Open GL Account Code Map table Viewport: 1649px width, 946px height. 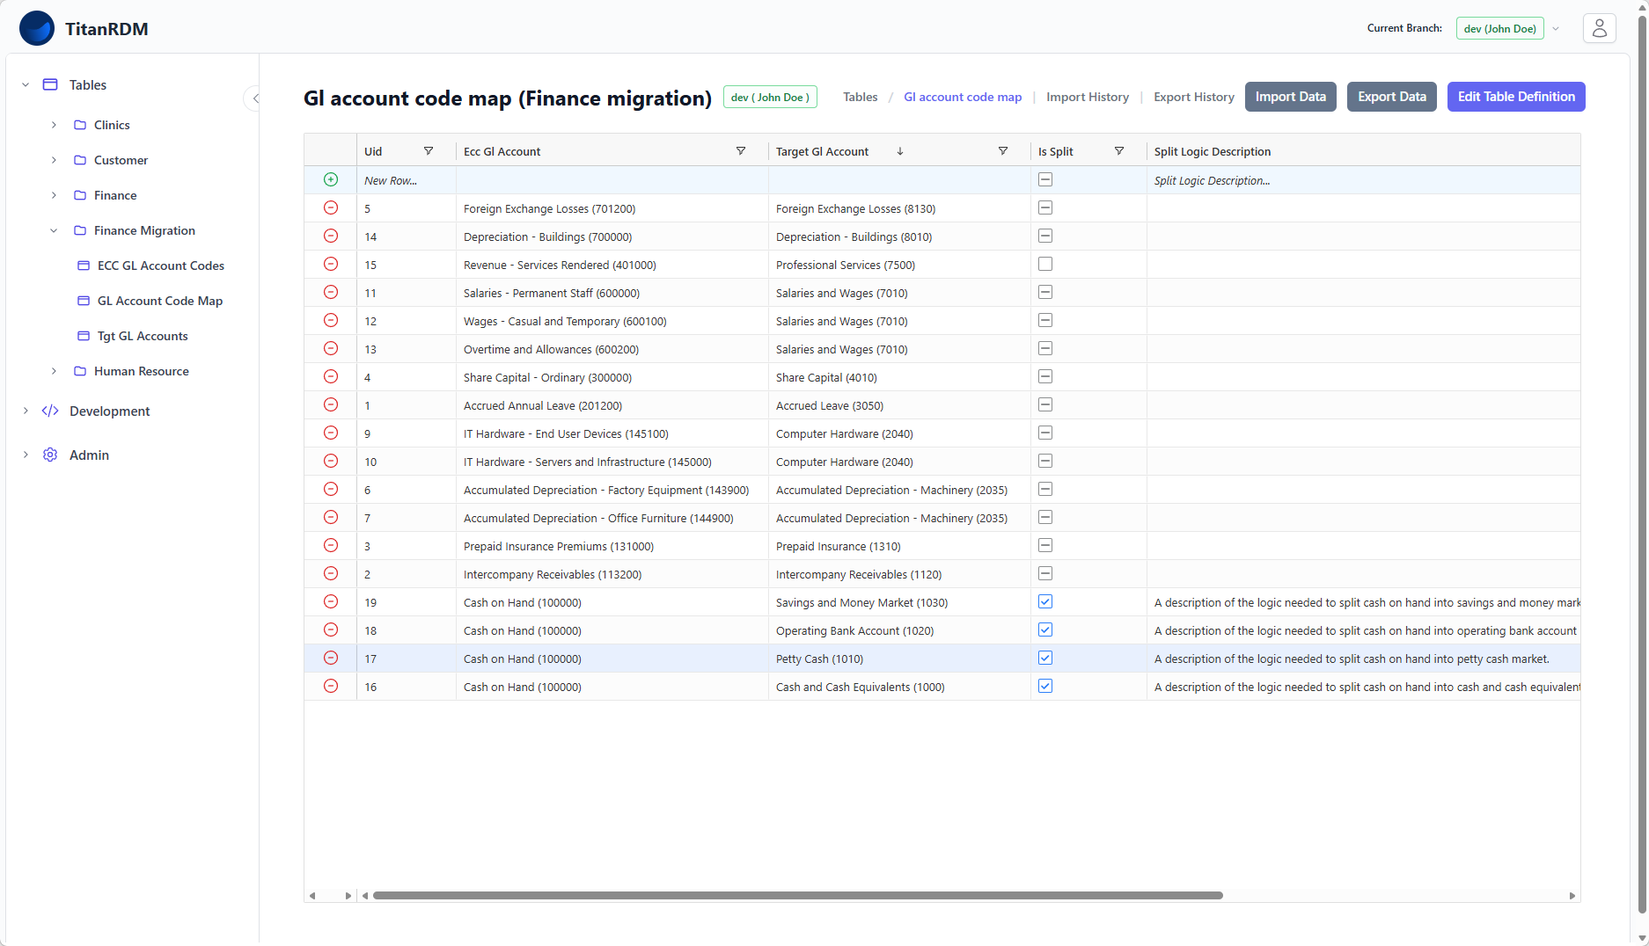[159, 301]
